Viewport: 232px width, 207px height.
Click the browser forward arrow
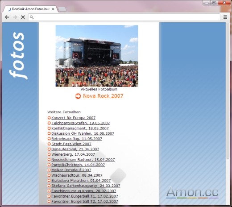pyautogui.click(x=15, y=17)
